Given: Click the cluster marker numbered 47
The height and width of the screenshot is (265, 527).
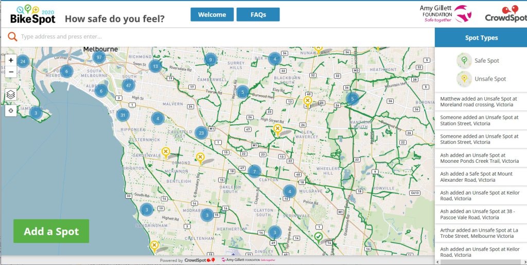Looking at the screenshot, I should [128, 85].
